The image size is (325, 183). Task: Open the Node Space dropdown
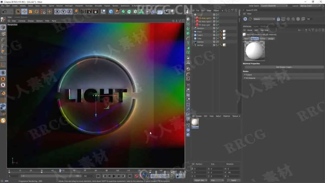tap(274, 6)
